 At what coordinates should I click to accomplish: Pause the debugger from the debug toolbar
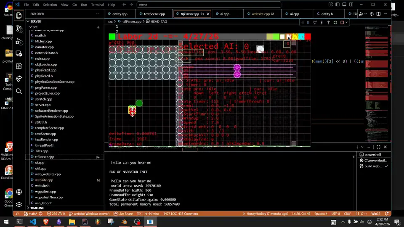(x=308, y=23)
